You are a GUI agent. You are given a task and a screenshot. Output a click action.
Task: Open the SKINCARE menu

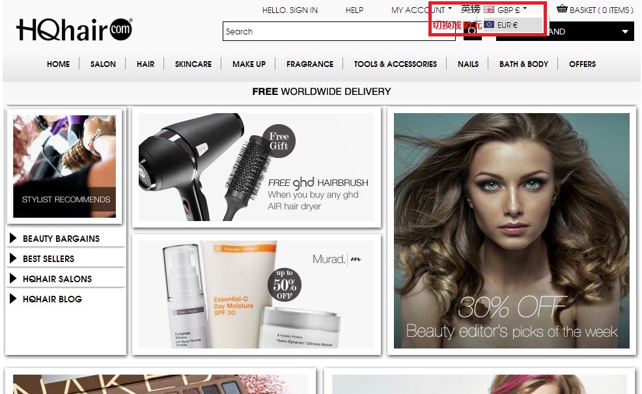click(x=193, y=64)
